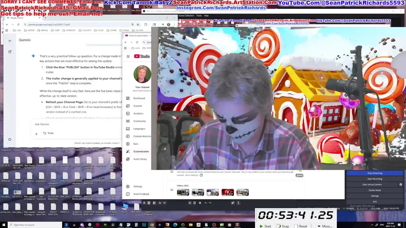This screenshot has width=406, height=228.
Task: Bookmark the Gemini page with star icon
Action: click(138, 24)
